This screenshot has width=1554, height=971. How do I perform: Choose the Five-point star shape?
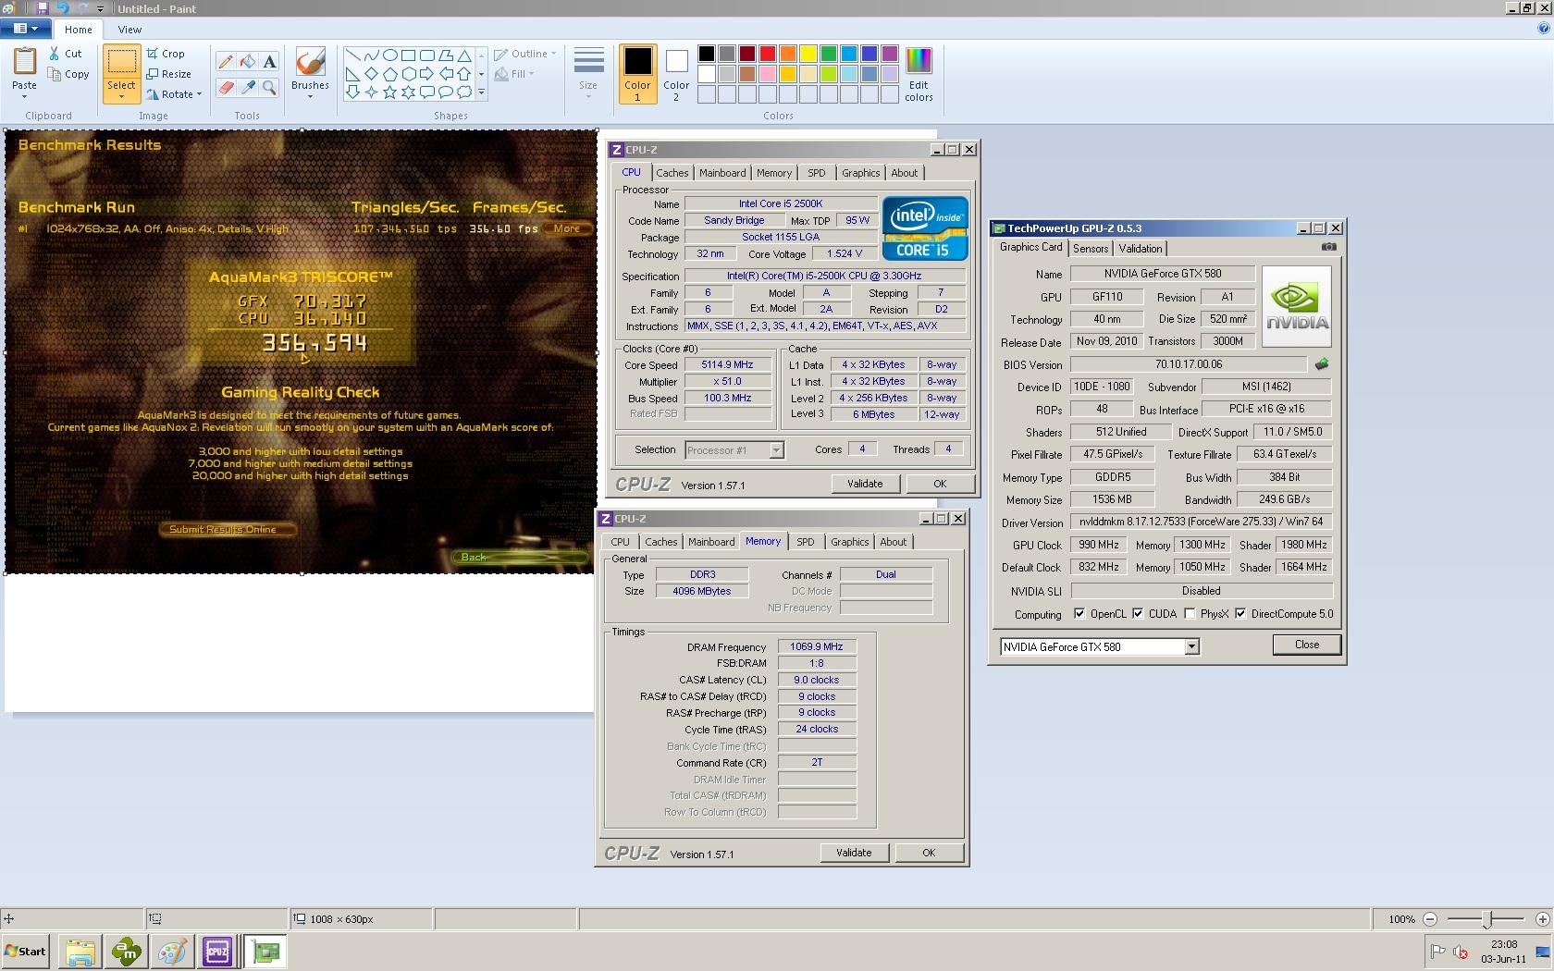[x=389, y=92]
